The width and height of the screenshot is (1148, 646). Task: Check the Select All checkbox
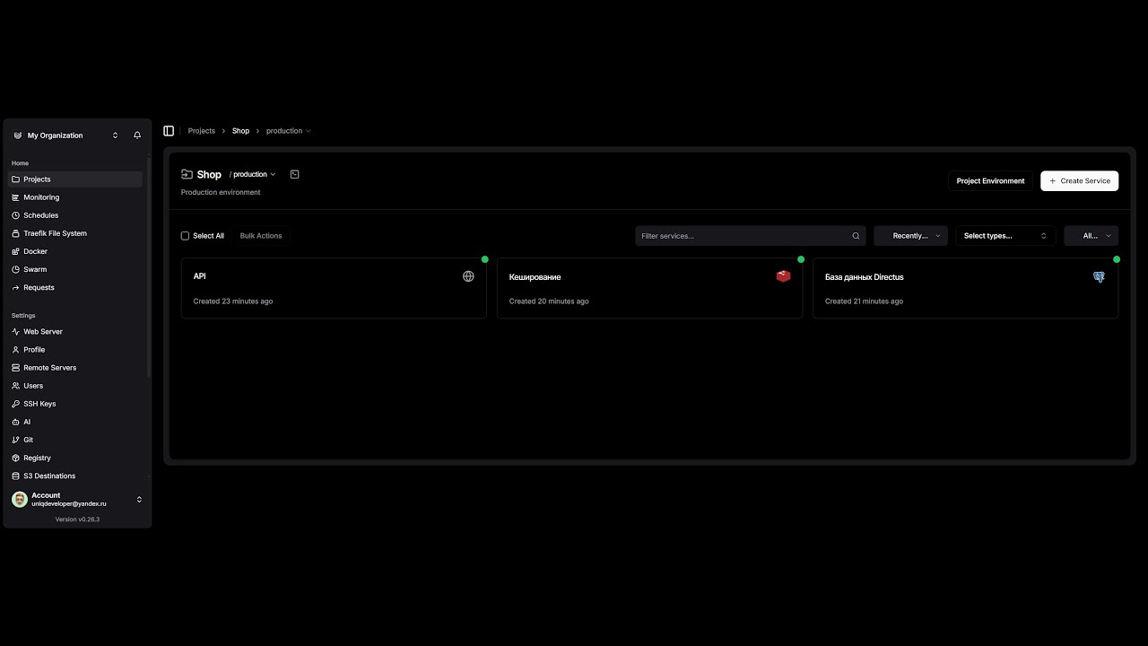(185, 236)
